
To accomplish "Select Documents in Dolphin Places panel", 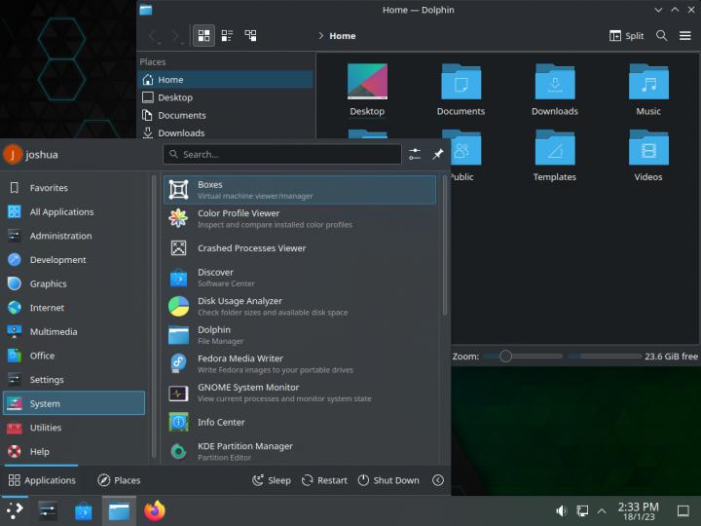I will pos(226,115).
